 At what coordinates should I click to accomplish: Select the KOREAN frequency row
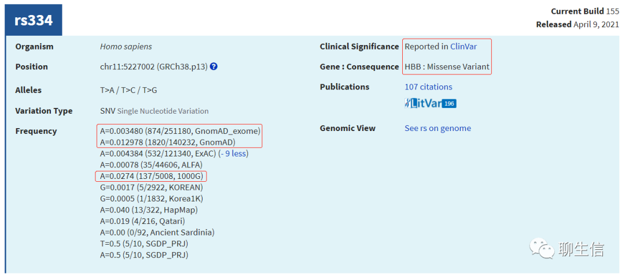point(151,187)
